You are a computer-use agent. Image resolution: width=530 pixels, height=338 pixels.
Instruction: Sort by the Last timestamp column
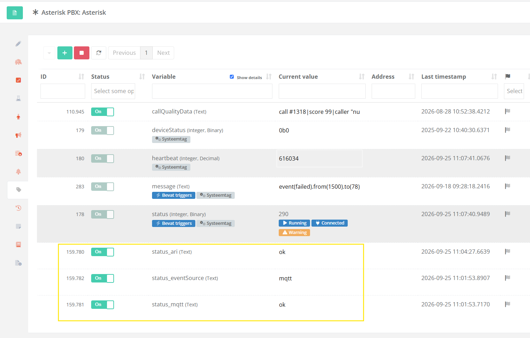[494, 77]
